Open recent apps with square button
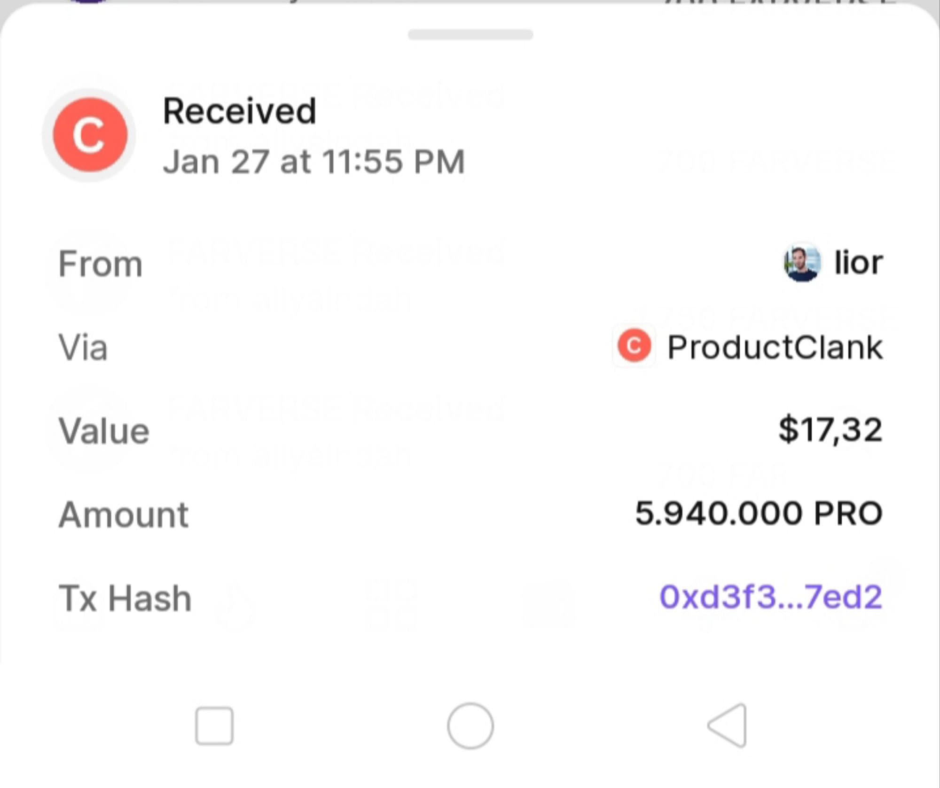 [214, 726]
